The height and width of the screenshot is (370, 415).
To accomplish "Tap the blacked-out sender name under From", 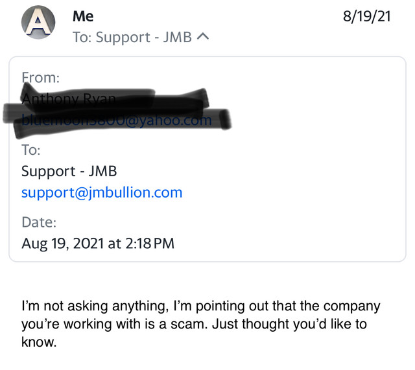I will pos(69,99).
